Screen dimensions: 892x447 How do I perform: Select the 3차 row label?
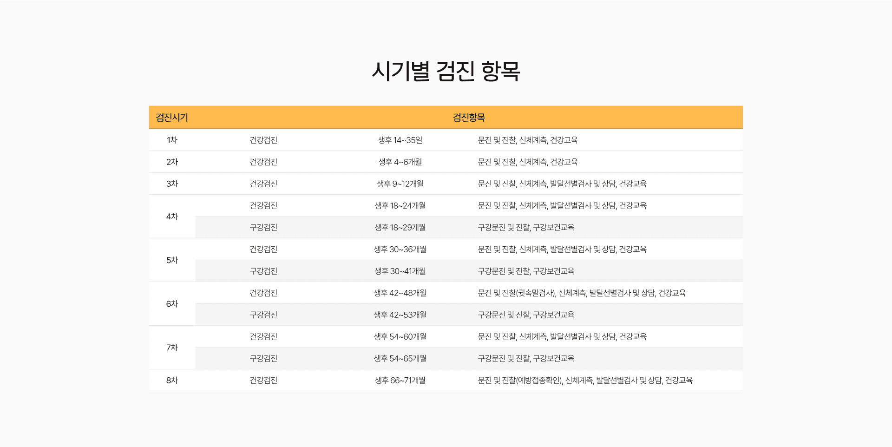[171, 184]
